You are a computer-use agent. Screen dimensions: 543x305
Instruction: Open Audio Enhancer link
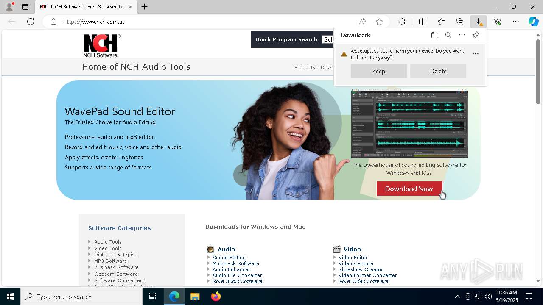[x=232, y=269]
